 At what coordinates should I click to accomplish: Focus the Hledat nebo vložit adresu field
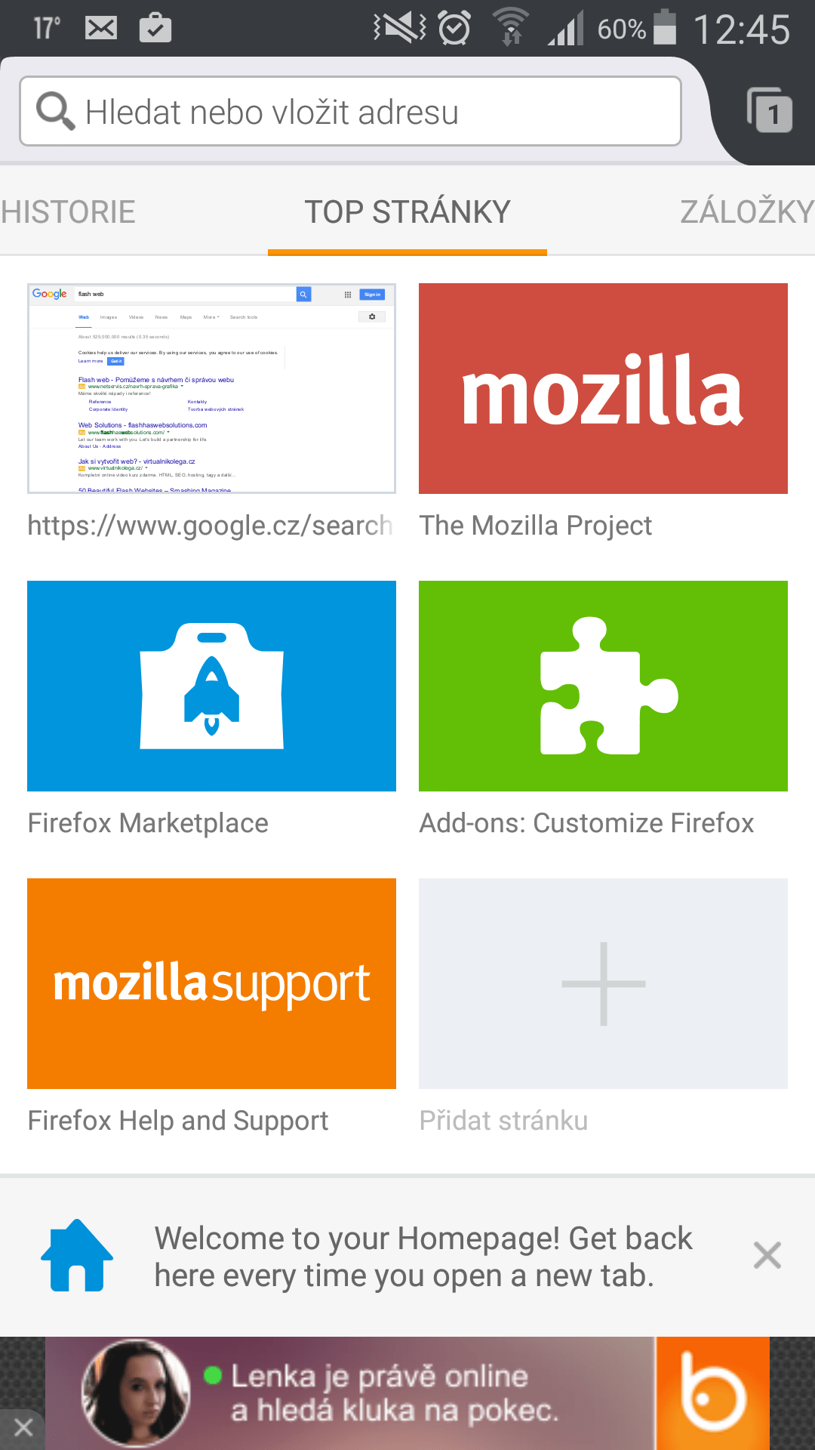350,111
